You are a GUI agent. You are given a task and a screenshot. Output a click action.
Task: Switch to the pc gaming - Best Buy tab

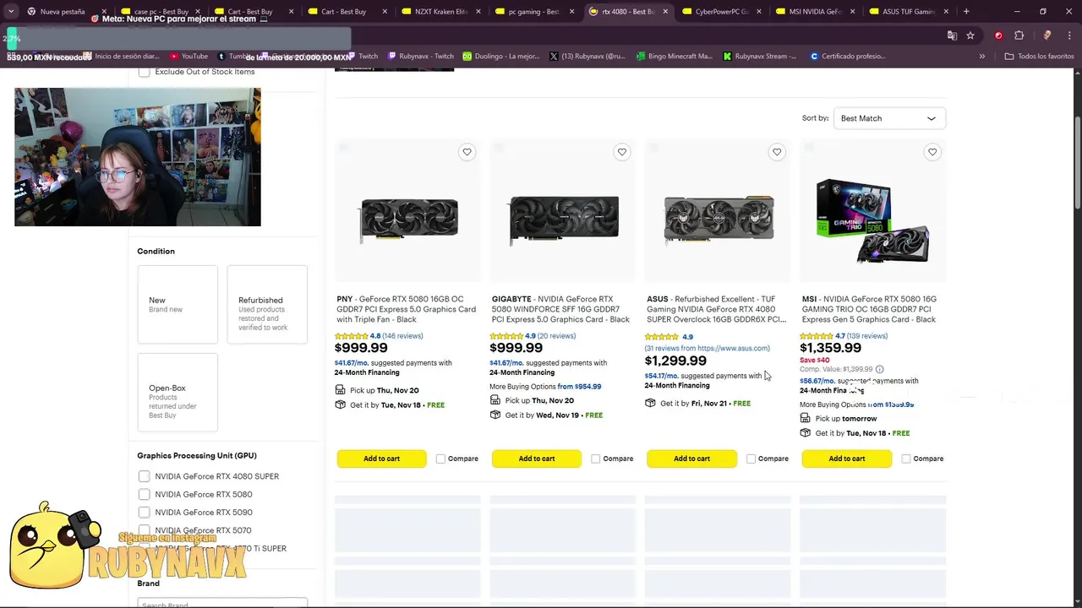tap(534, 12)
